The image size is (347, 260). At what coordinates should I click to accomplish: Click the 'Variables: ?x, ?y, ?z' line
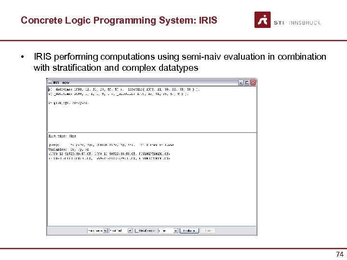click(x=68, y=149)
